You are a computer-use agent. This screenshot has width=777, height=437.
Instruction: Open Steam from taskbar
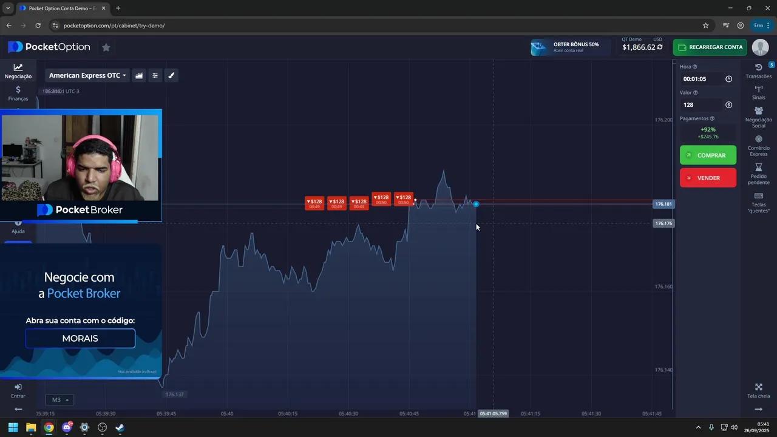pyautogui.click(x=120, y=427)
